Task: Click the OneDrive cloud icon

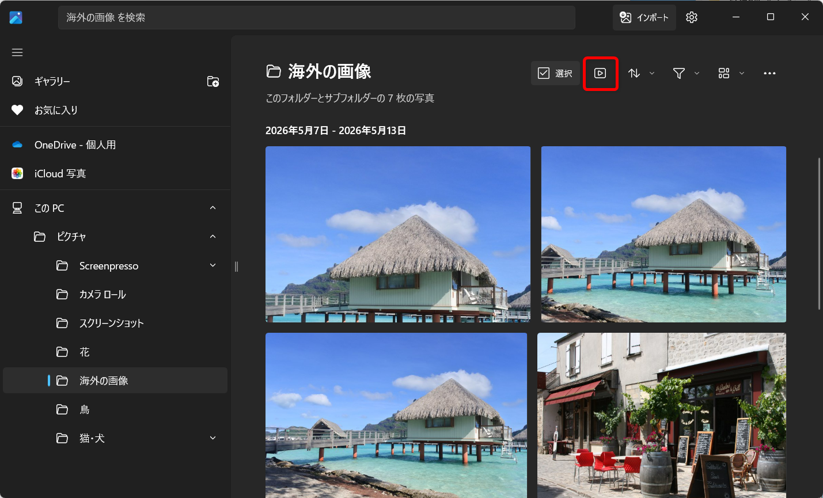Action: point(17,145)
